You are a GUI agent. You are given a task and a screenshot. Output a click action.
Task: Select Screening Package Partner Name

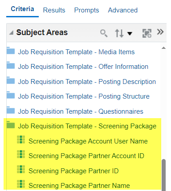point(79,186)
